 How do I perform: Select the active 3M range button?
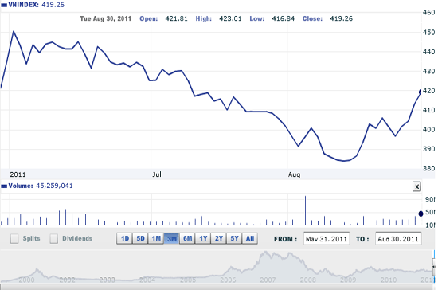tap(171, 238)
